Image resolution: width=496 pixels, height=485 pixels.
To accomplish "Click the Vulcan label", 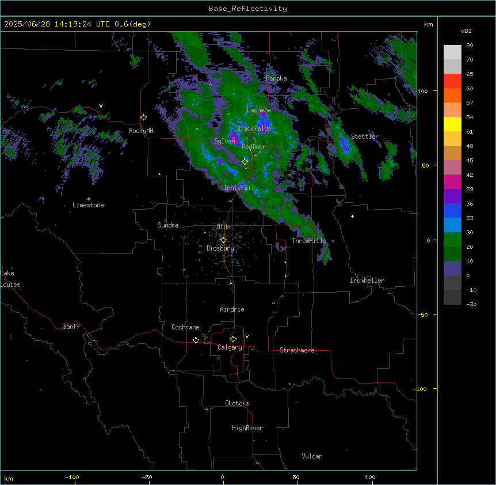I will [312, 456].
